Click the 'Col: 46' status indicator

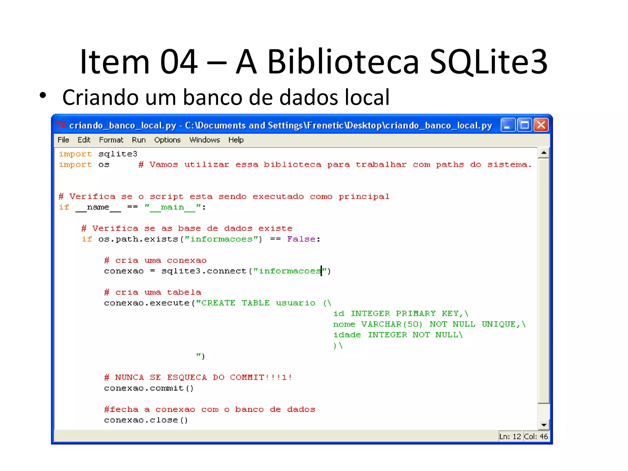[536, 436]
